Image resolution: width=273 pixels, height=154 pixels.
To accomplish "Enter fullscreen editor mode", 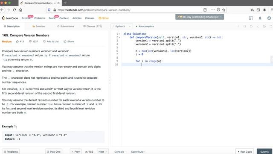I will point(271,27).
